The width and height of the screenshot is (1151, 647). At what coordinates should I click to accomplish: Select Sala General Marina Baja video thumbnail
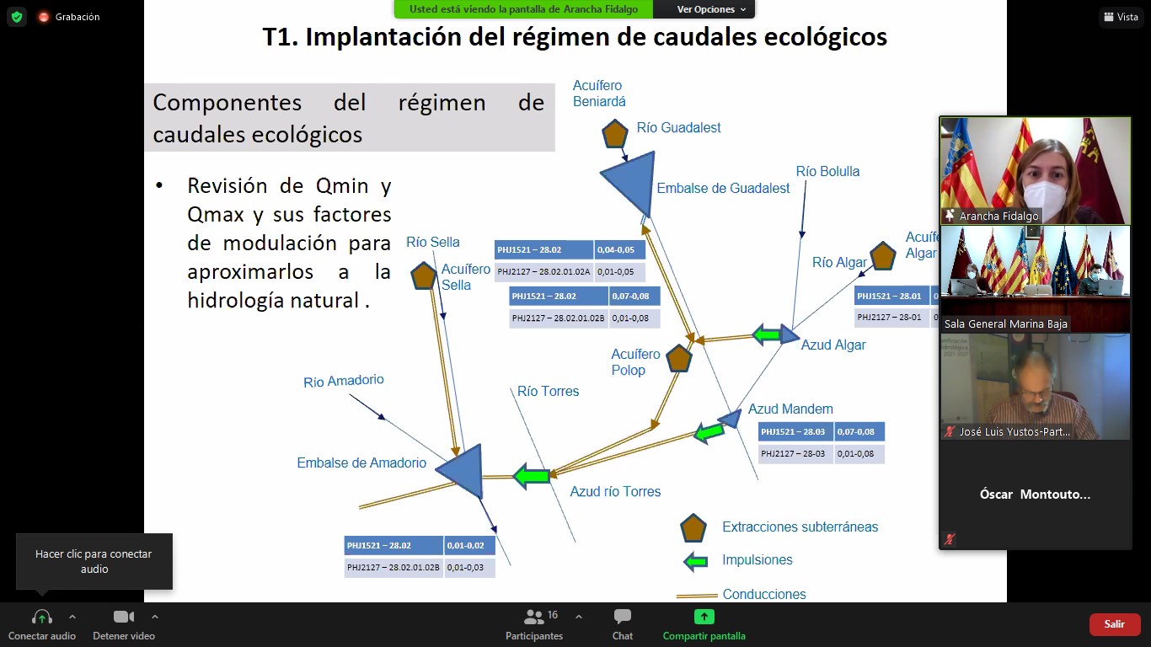point(1036,279)
